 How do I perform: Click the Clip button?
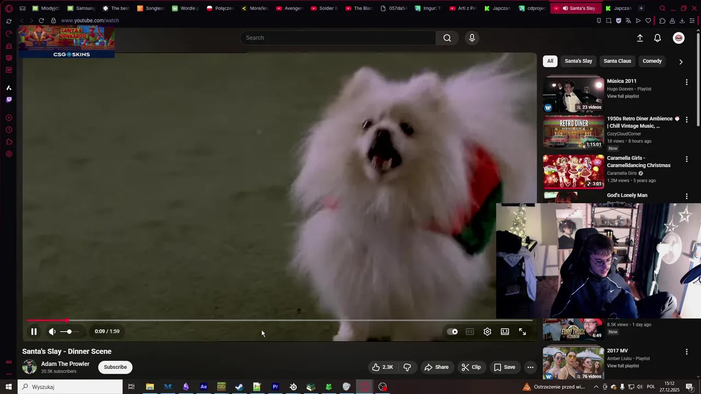pyautogui.click(x=471, y=367)
